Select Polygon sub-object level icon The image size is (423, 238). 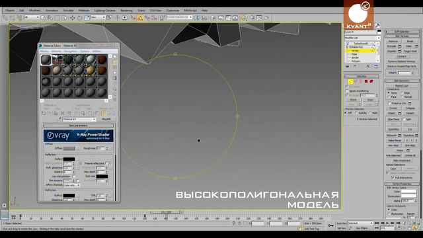tap(366, 81)
